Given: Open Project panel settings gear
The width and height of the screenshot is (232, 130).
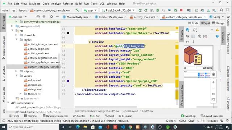Looking at the screenshot, I should pos(51,17).
